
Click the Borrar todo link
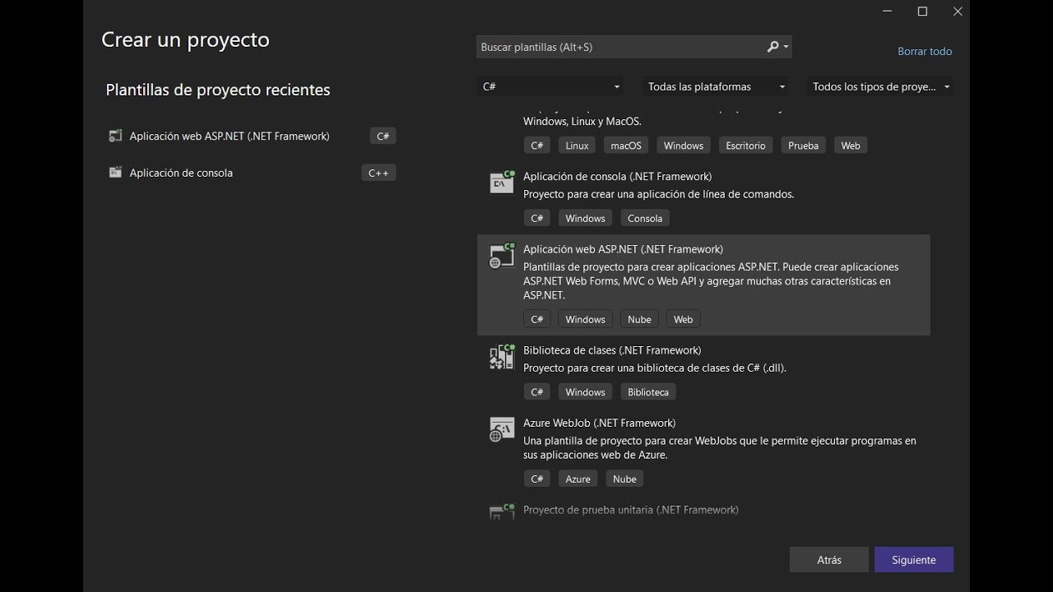(925, 51)
